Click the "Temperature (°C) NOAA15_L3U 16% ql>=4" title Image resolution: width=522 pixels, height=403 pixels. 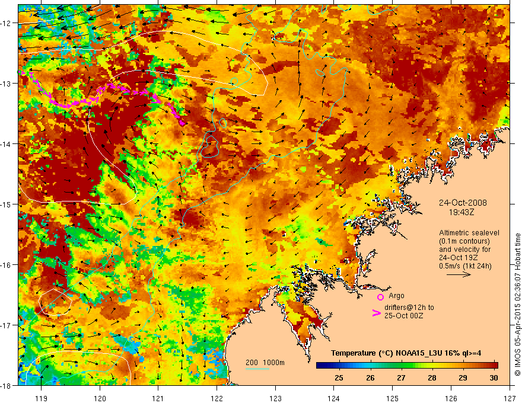click(406, 353)
